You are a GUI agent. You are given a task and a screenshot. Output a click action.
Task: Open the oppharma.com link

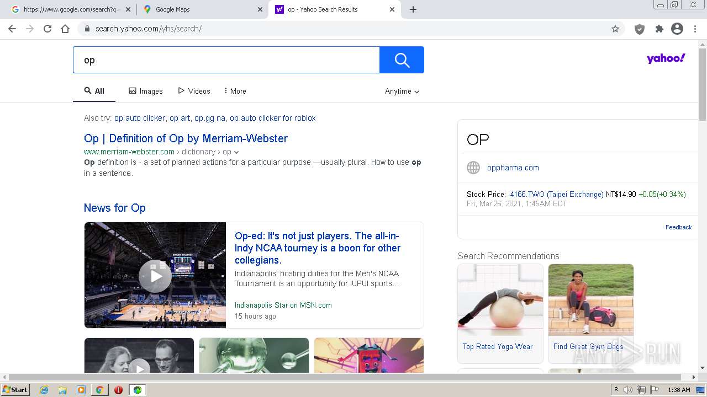[x=513, y=168]
